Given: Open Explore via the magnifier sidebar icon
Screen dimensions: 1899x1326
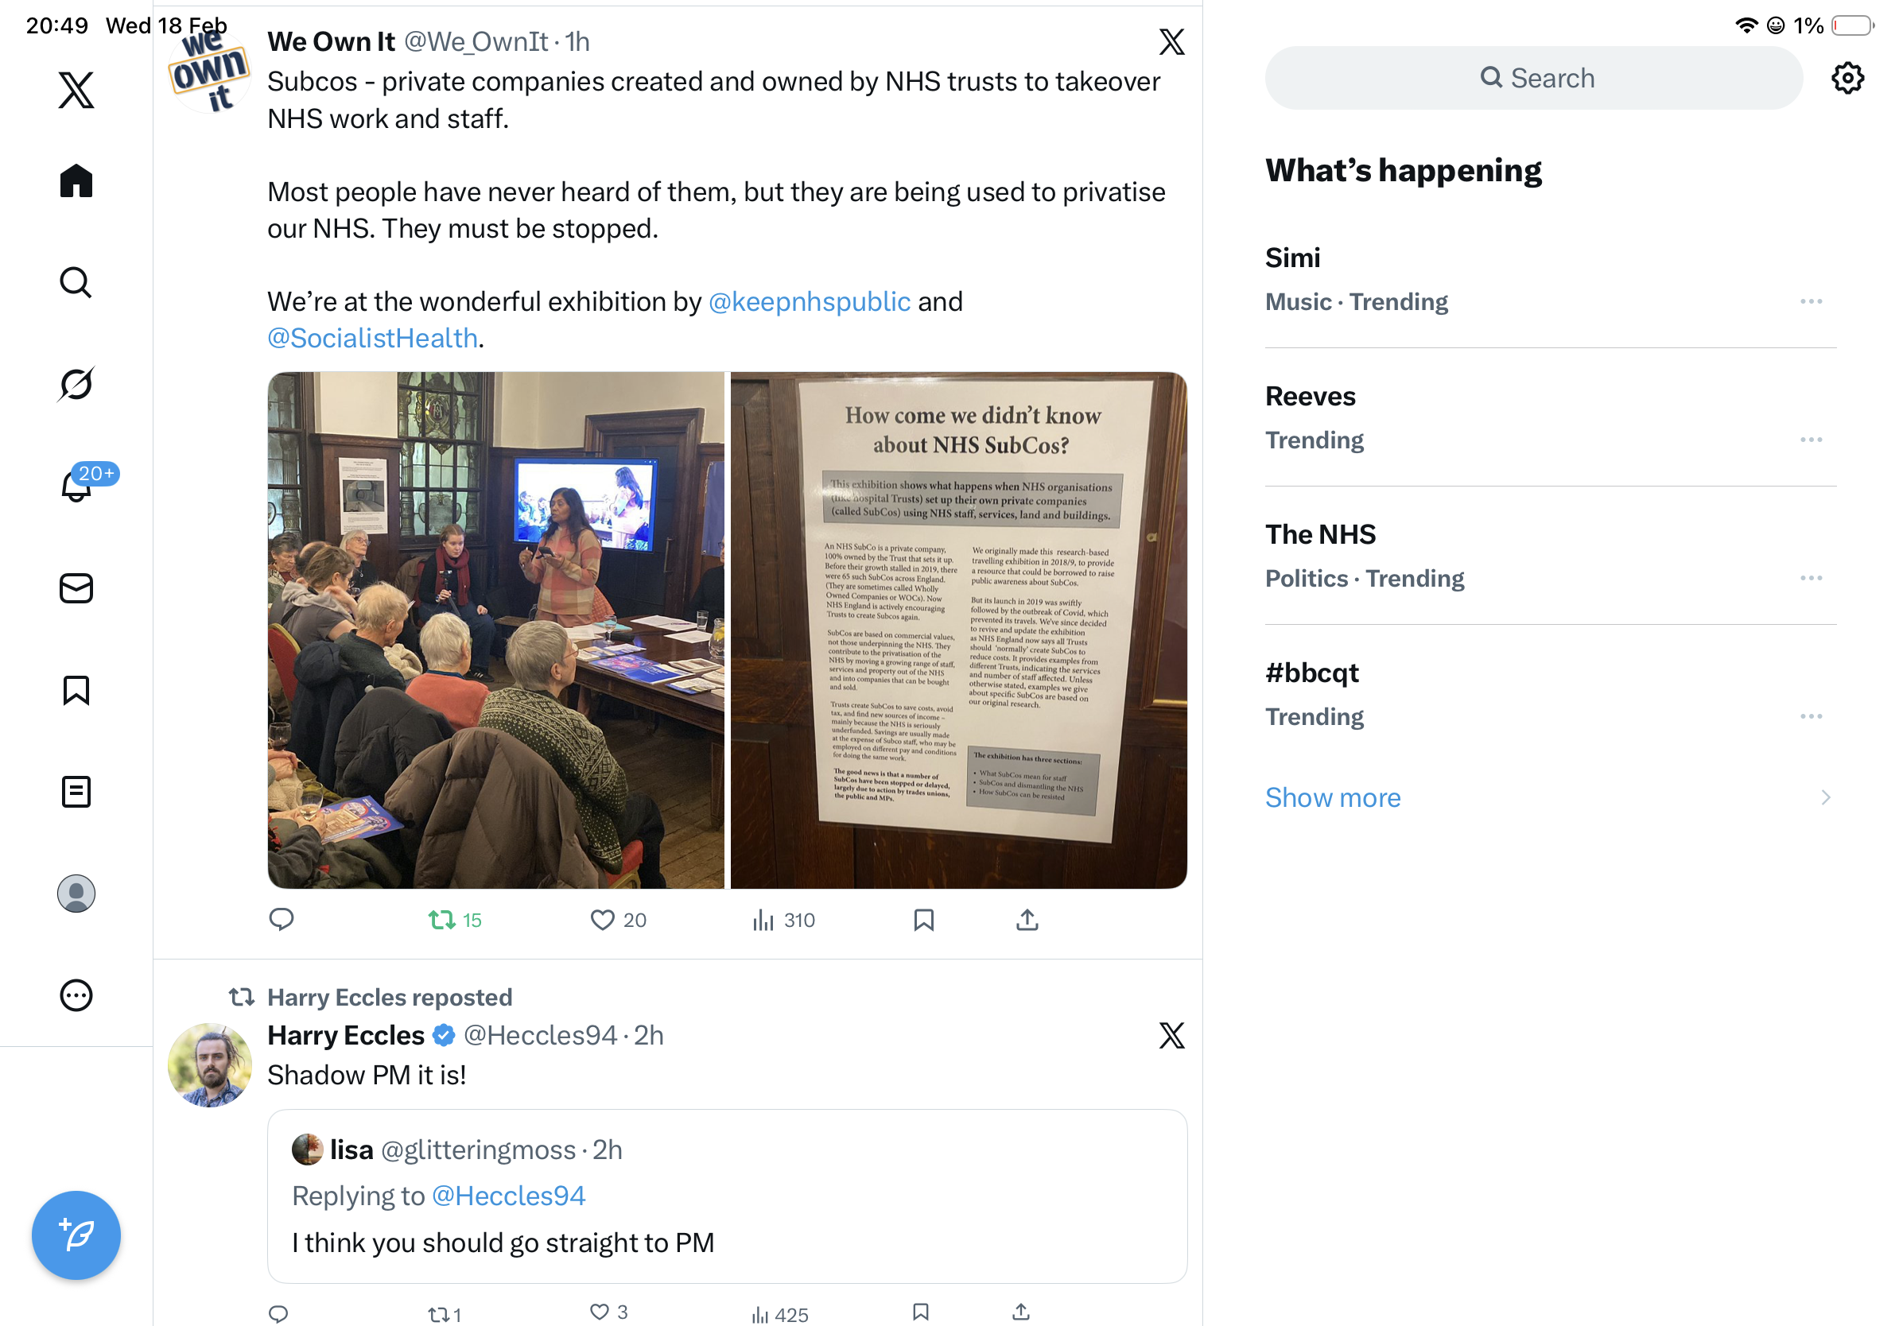Looking at the screenshot, I should 76,282.
